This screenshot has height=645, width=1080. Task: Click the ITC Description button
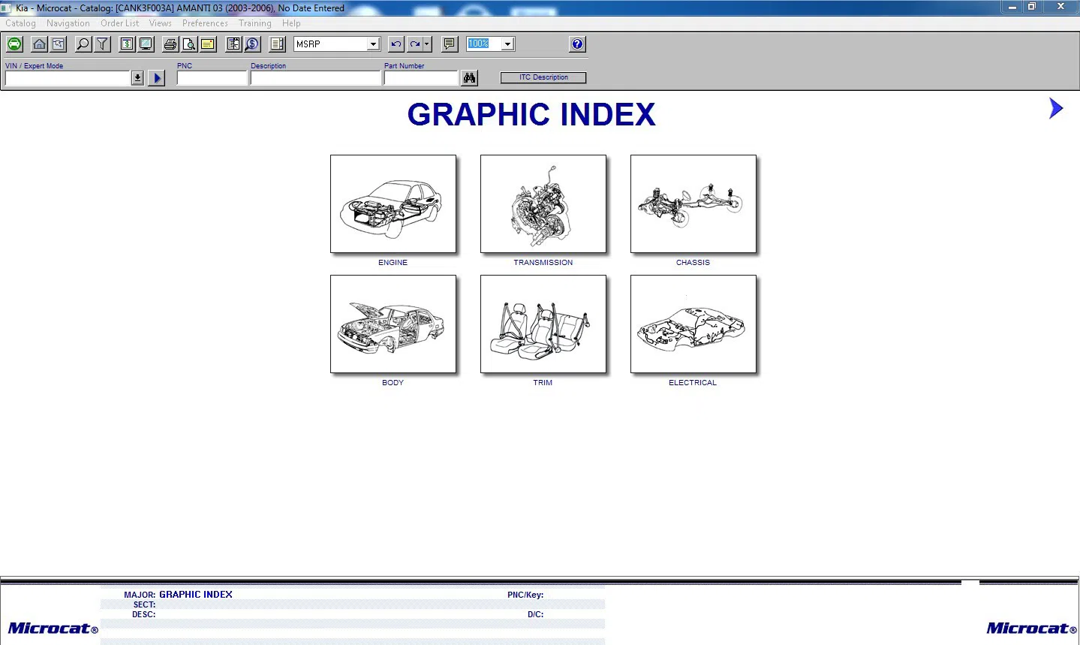543,77
